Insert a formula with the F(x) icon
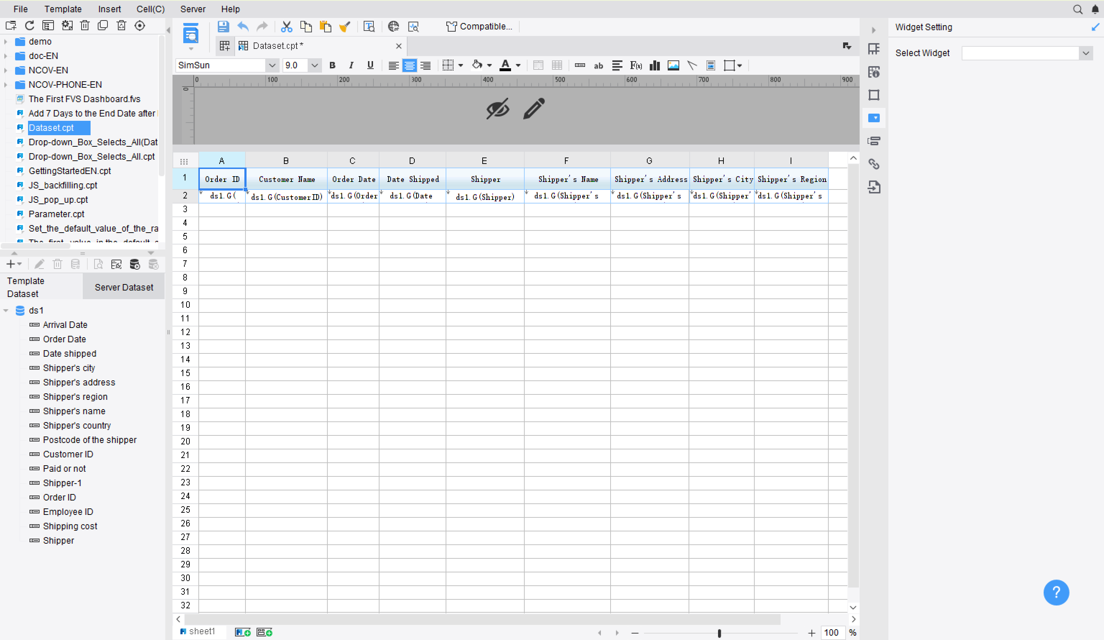This screenshot has width=1104, height=640. click(636, 65)
